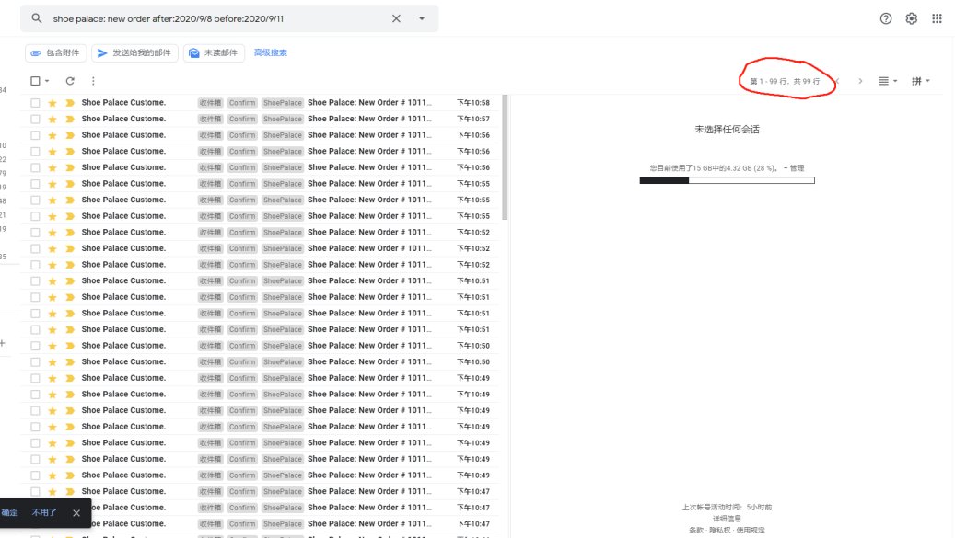Filter by 未读邮件 (unread) chip

coord(214,53)
